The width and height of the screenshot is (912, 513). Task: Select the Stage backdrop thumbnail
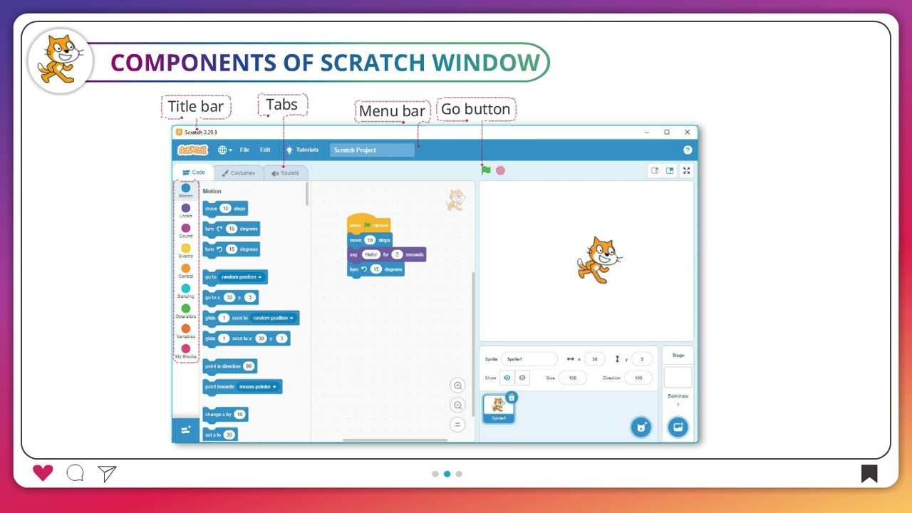(678, 378)
